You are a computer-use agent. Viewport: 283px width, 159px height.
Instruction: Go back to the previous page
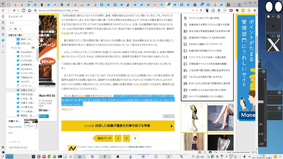[3, 11]
